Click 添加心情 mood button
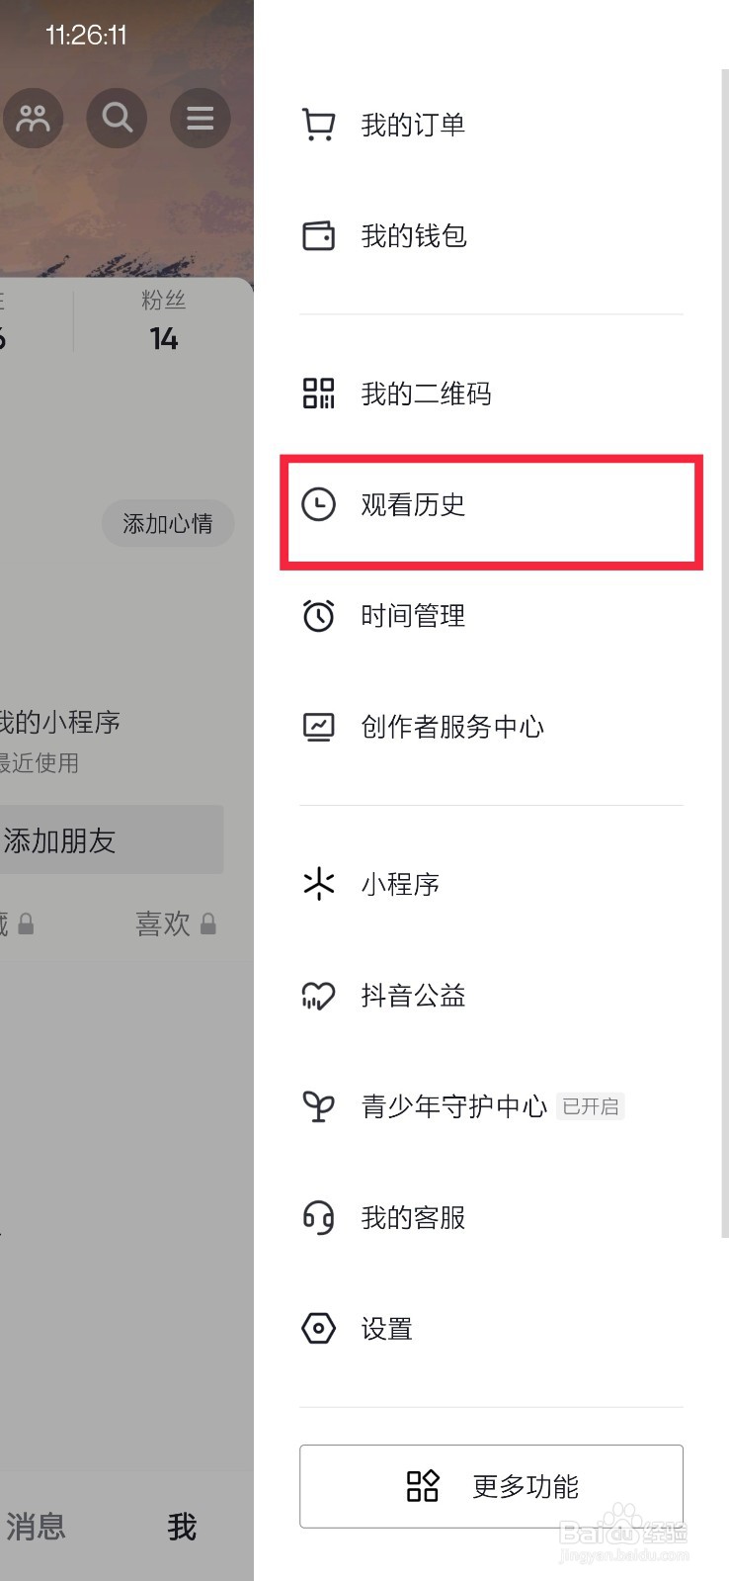Viewport: 729px width, 1581px height. pos(168,523)
